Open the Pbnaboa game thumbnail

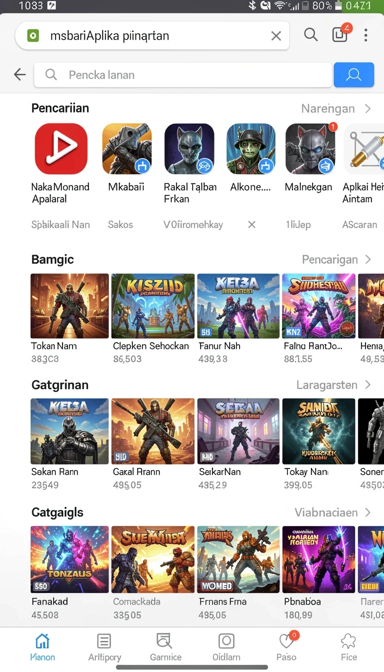click(x=319, y=559)
